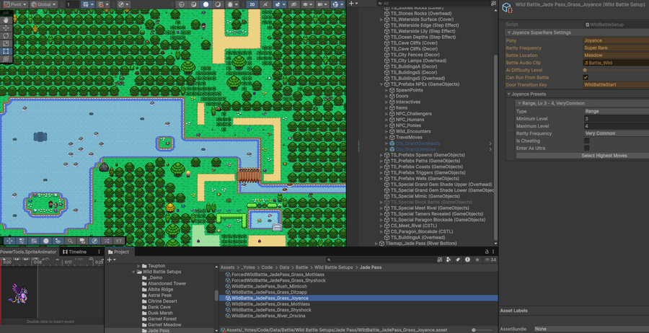
Task: Select the Hand view tool
Action: click(x=6, y=19)
